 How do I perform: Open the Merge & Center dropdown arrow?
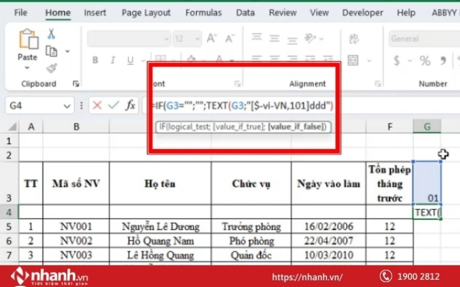369,61
